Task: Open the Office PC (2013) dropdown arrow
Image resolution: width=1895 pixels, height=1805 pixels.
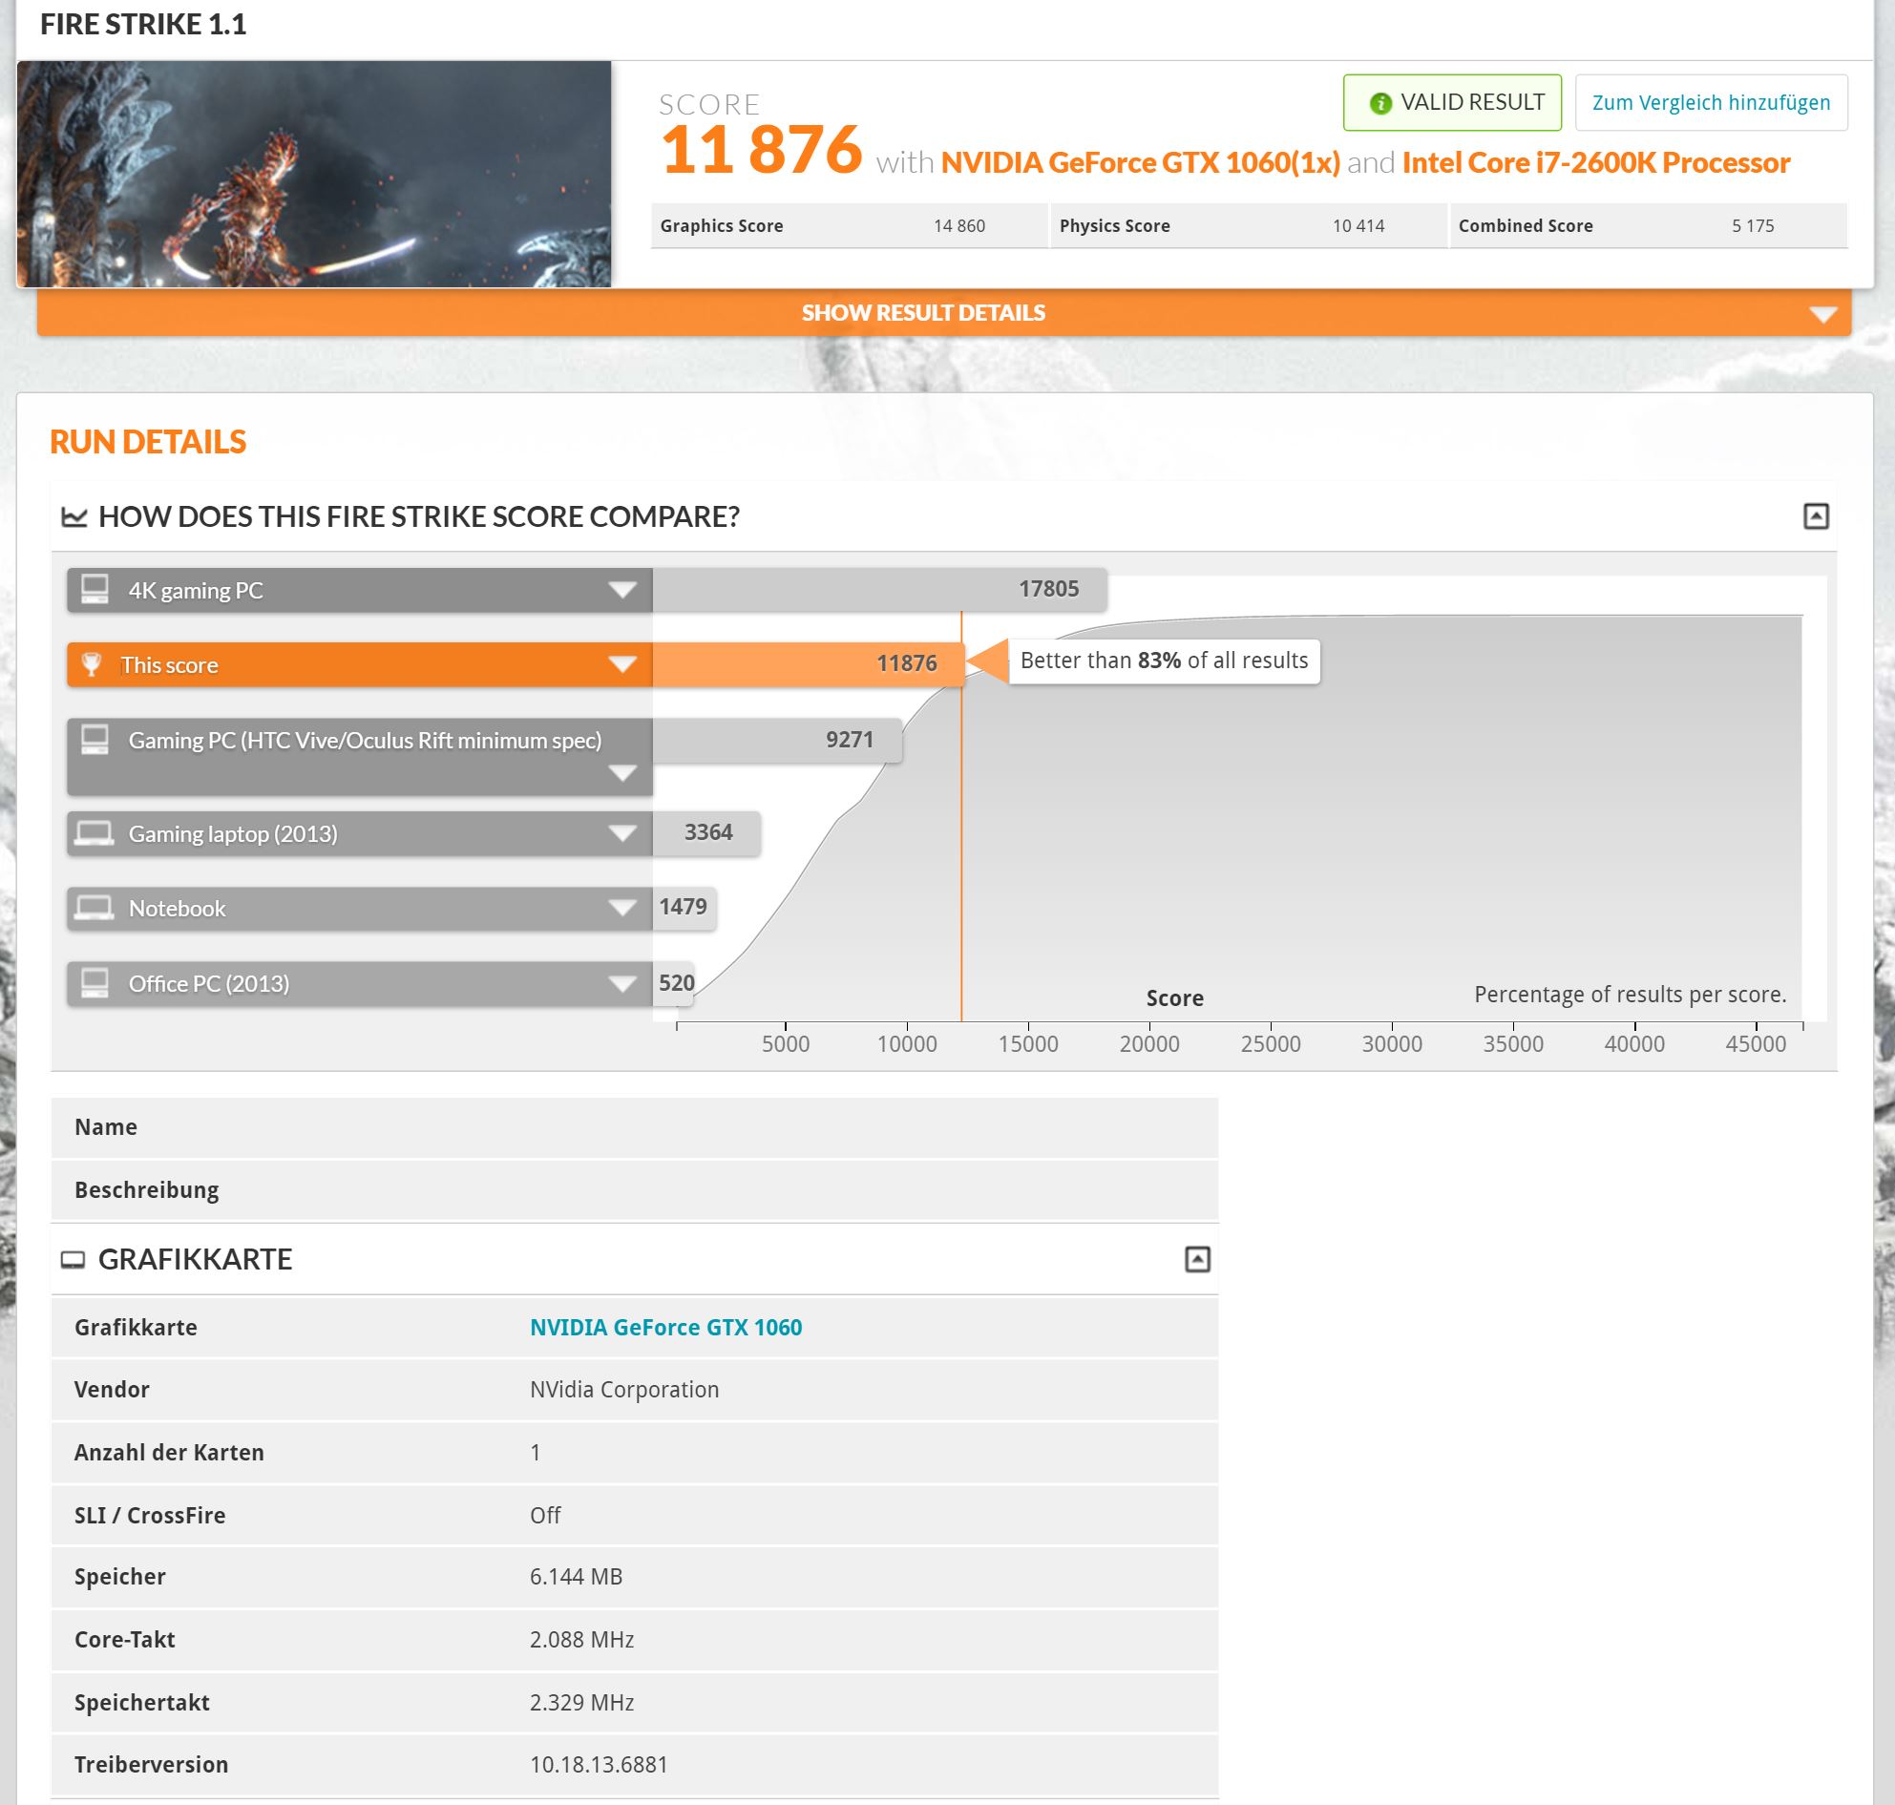Action: pyautogui.click(x=621, y=983)
